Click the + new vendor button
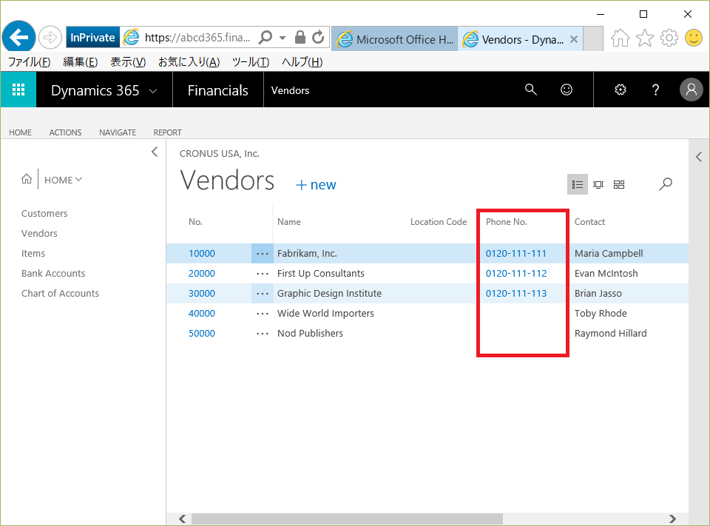This screenshot has height=526, width=710. coord(316,185)
